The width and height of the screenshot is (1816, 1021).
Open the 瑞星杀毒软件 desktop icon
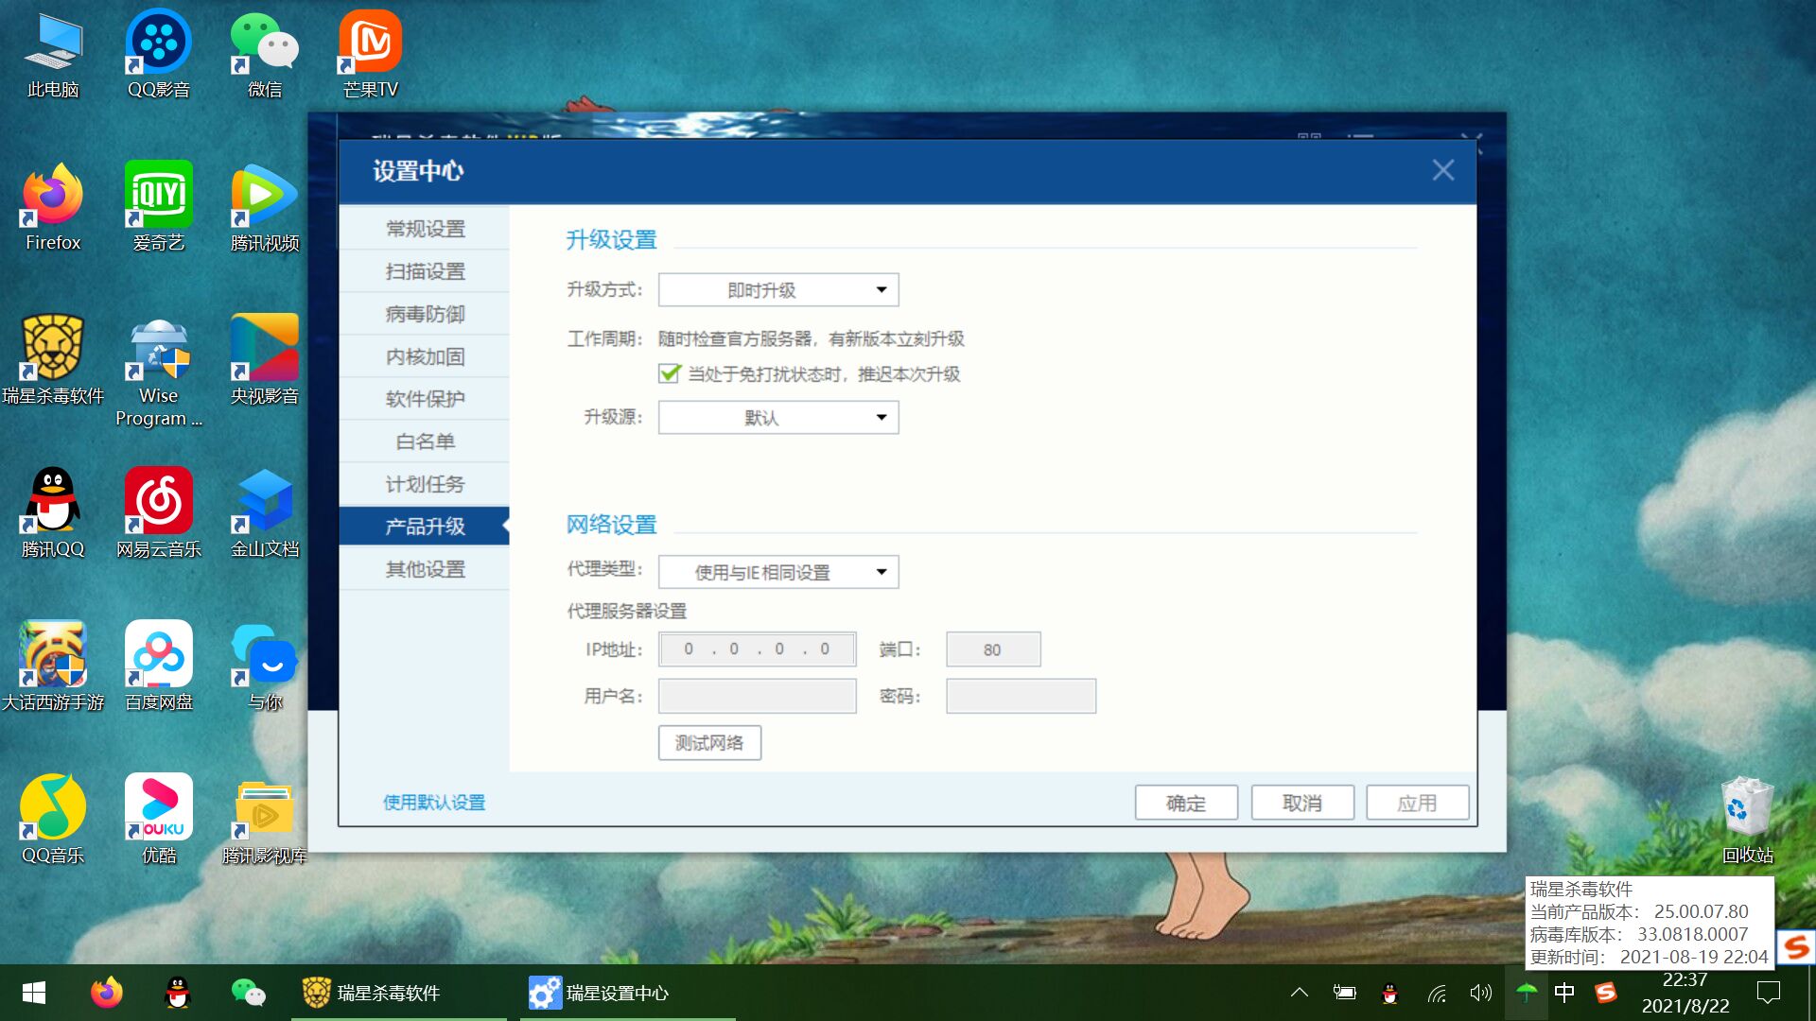(53, 350)
